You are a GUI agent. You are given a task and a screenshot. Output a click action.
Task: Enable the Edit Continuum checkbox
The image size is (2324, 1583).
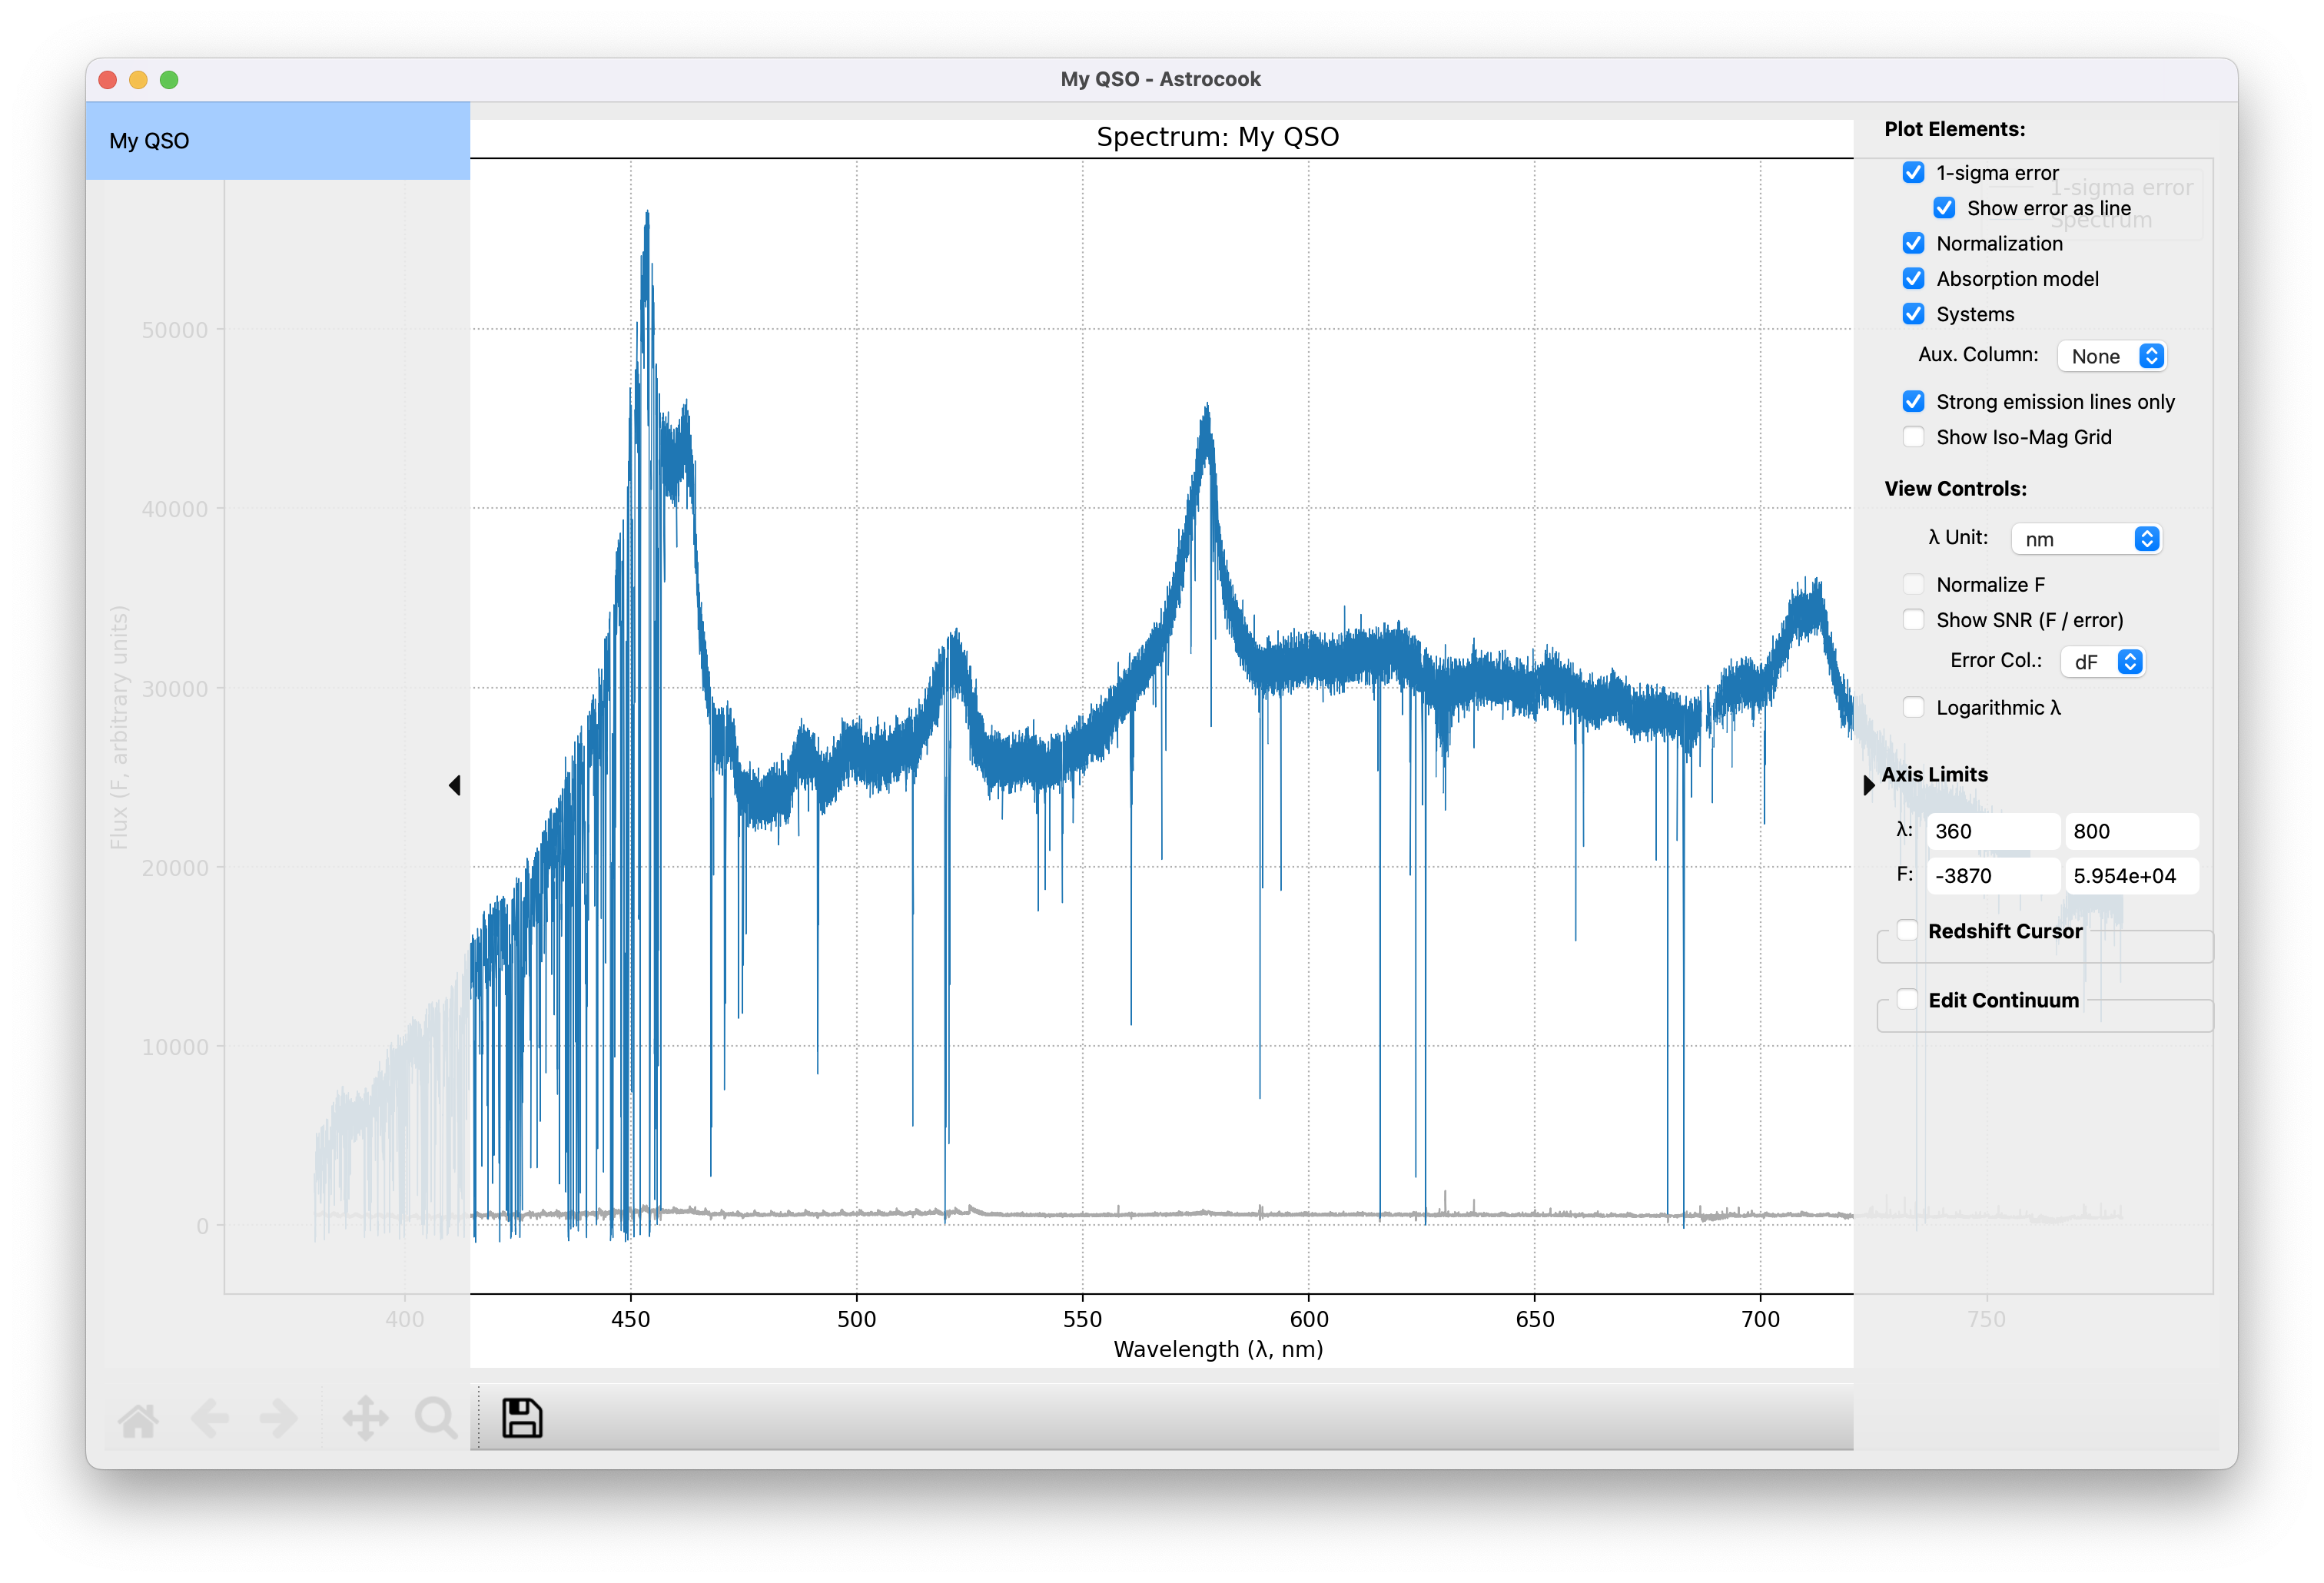coord(1907,999)
